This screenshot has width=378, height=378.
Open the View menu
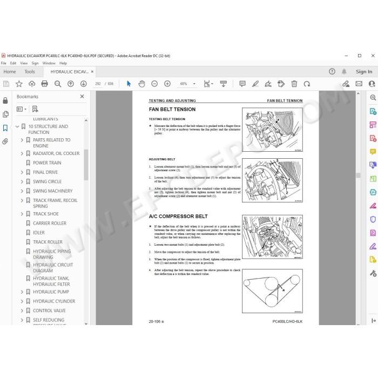(x=24, y=63)
